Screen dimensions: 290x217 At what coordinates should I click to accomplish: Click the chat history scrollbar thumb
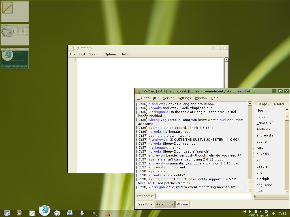(x=250, y=183)
